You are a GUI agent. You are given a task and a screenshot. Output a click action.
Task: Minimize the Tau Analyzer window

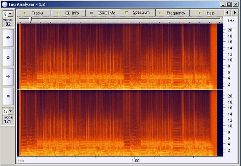pos(223,4)
